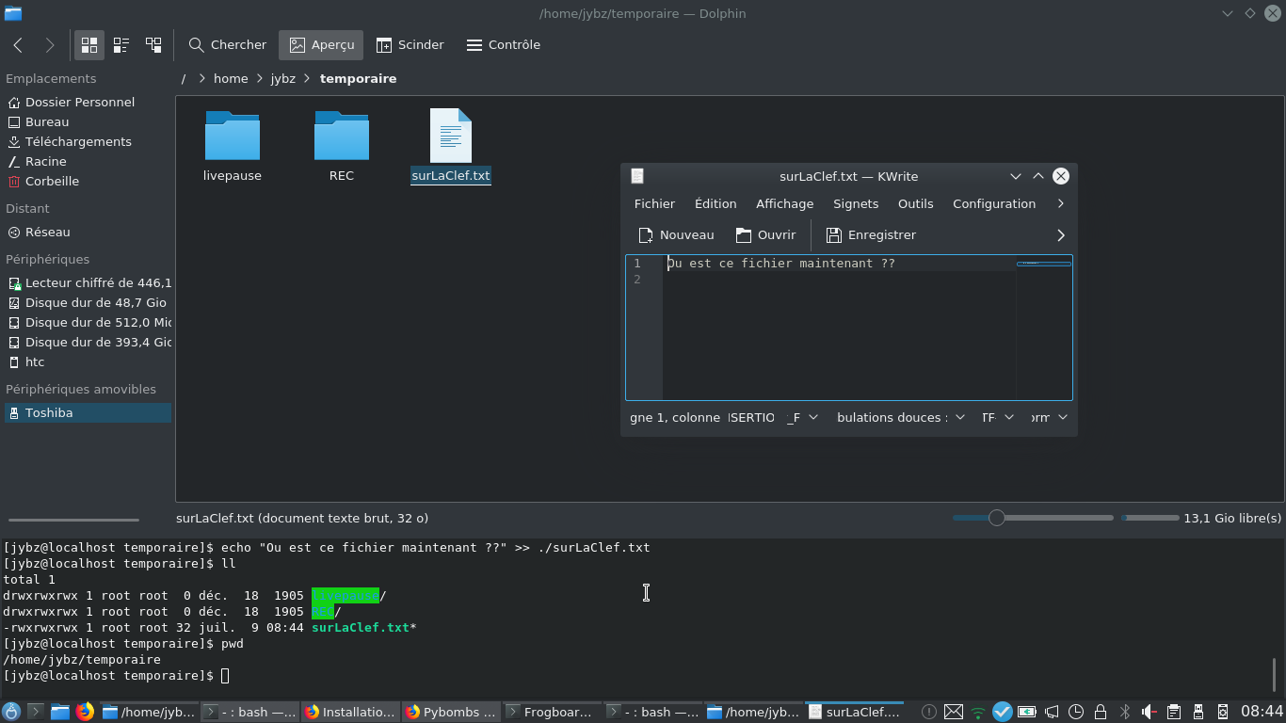Open the encoding dropdown in KWrite status bar

point(997,417)
